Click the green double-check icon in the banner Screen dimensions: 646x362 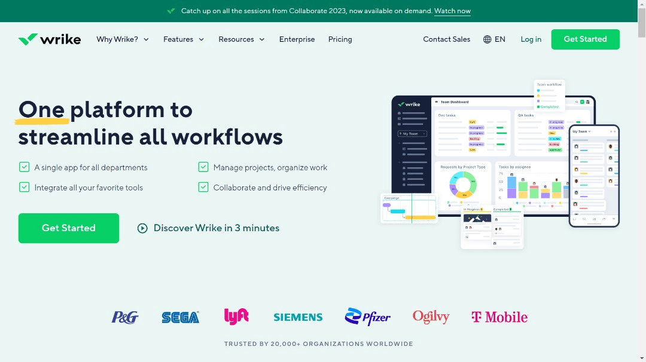(x=171, y=10)
